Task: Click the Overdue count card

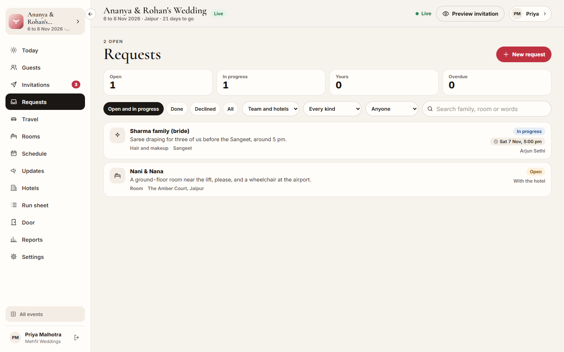Action: (x=497, y=82)
